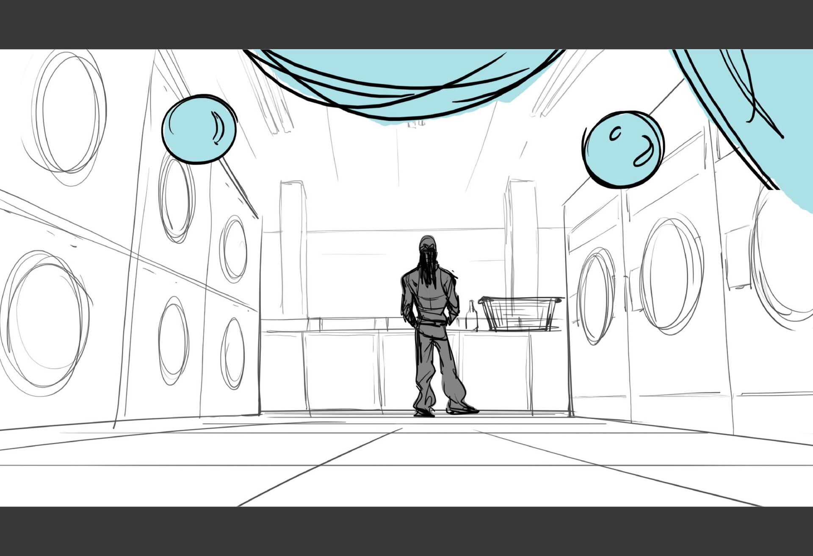
Task: Click the laundry basket on the counter
Action: coord(520,314)
